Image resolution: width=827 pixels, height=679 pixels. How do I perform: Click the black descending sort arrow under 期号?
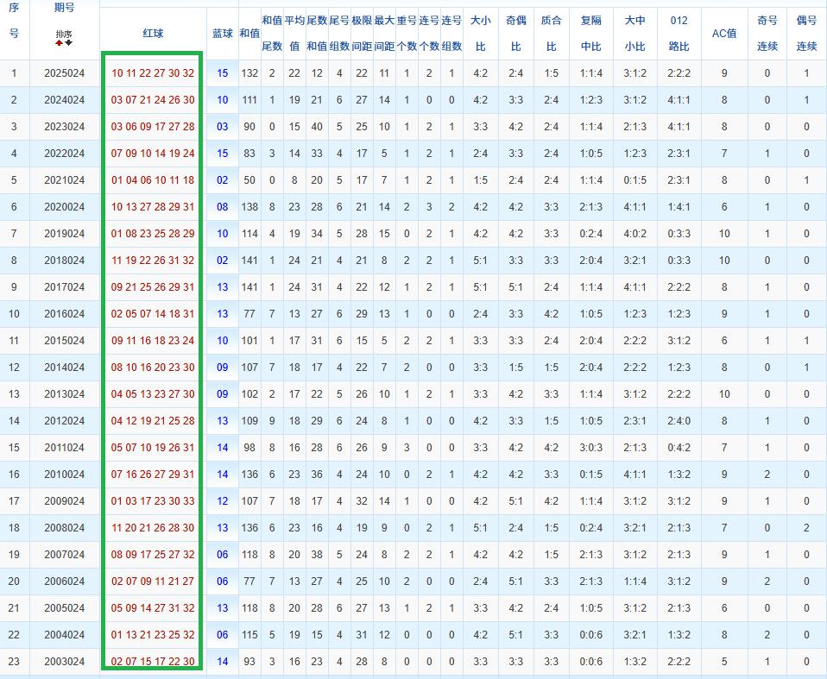coord(69,42)
